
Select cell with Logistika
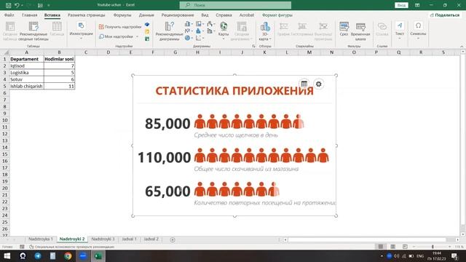[26, 73]
